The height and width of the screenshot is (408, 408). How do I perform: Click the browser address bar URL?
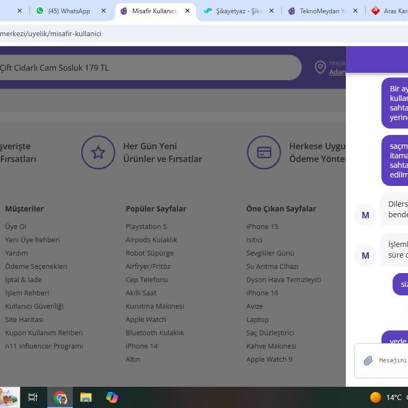(51, 33)
